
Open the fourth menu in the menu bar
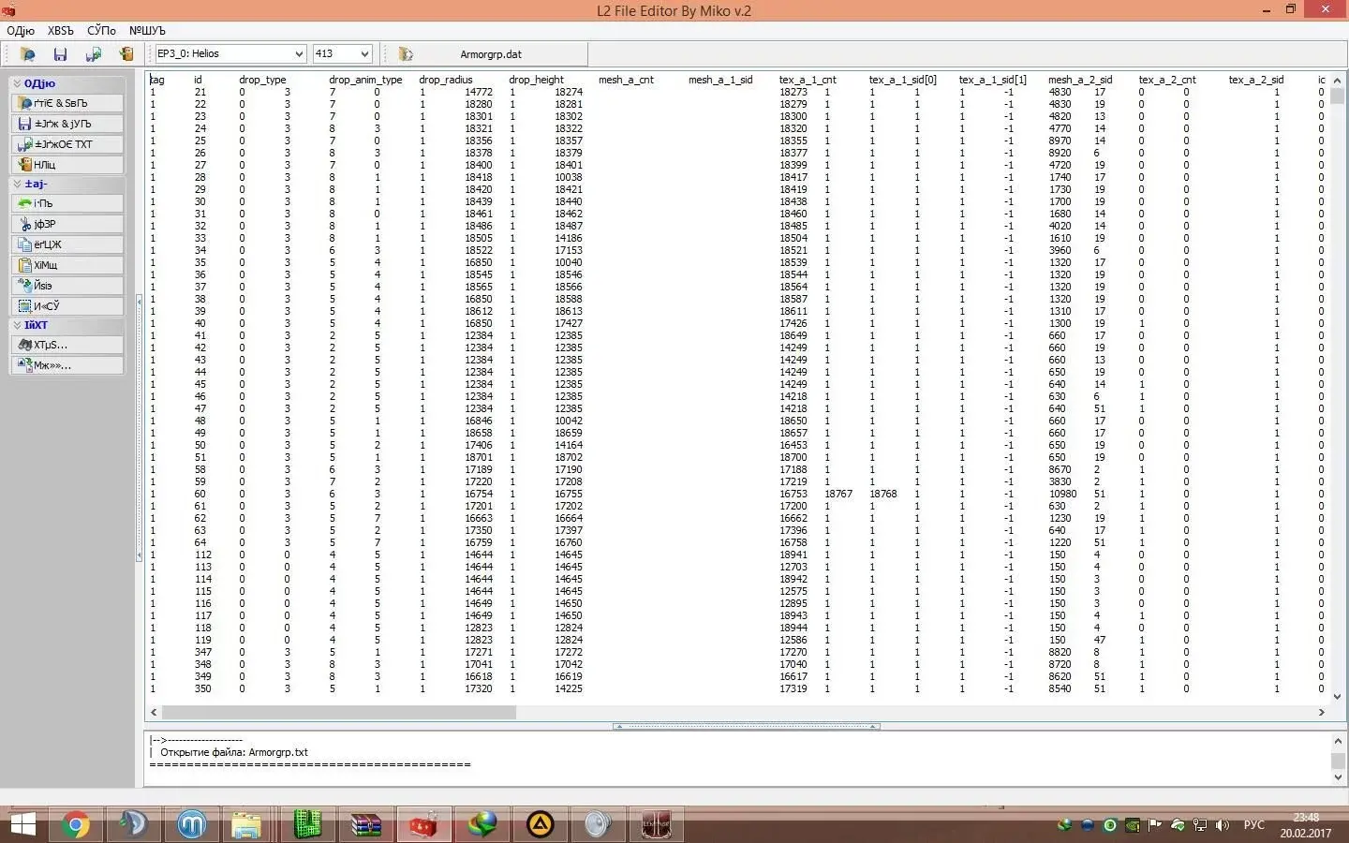[147, 31]
